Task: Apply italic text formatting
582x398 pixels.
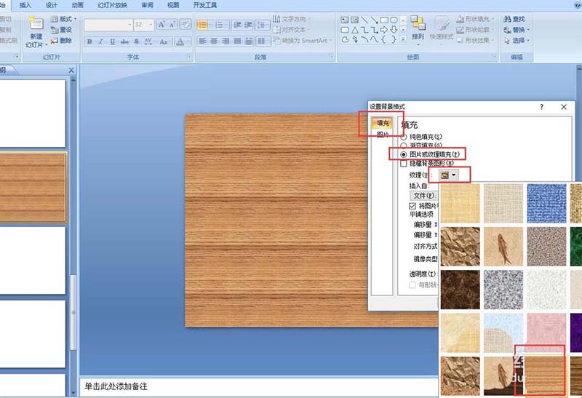Action: [x=100, y=41]
